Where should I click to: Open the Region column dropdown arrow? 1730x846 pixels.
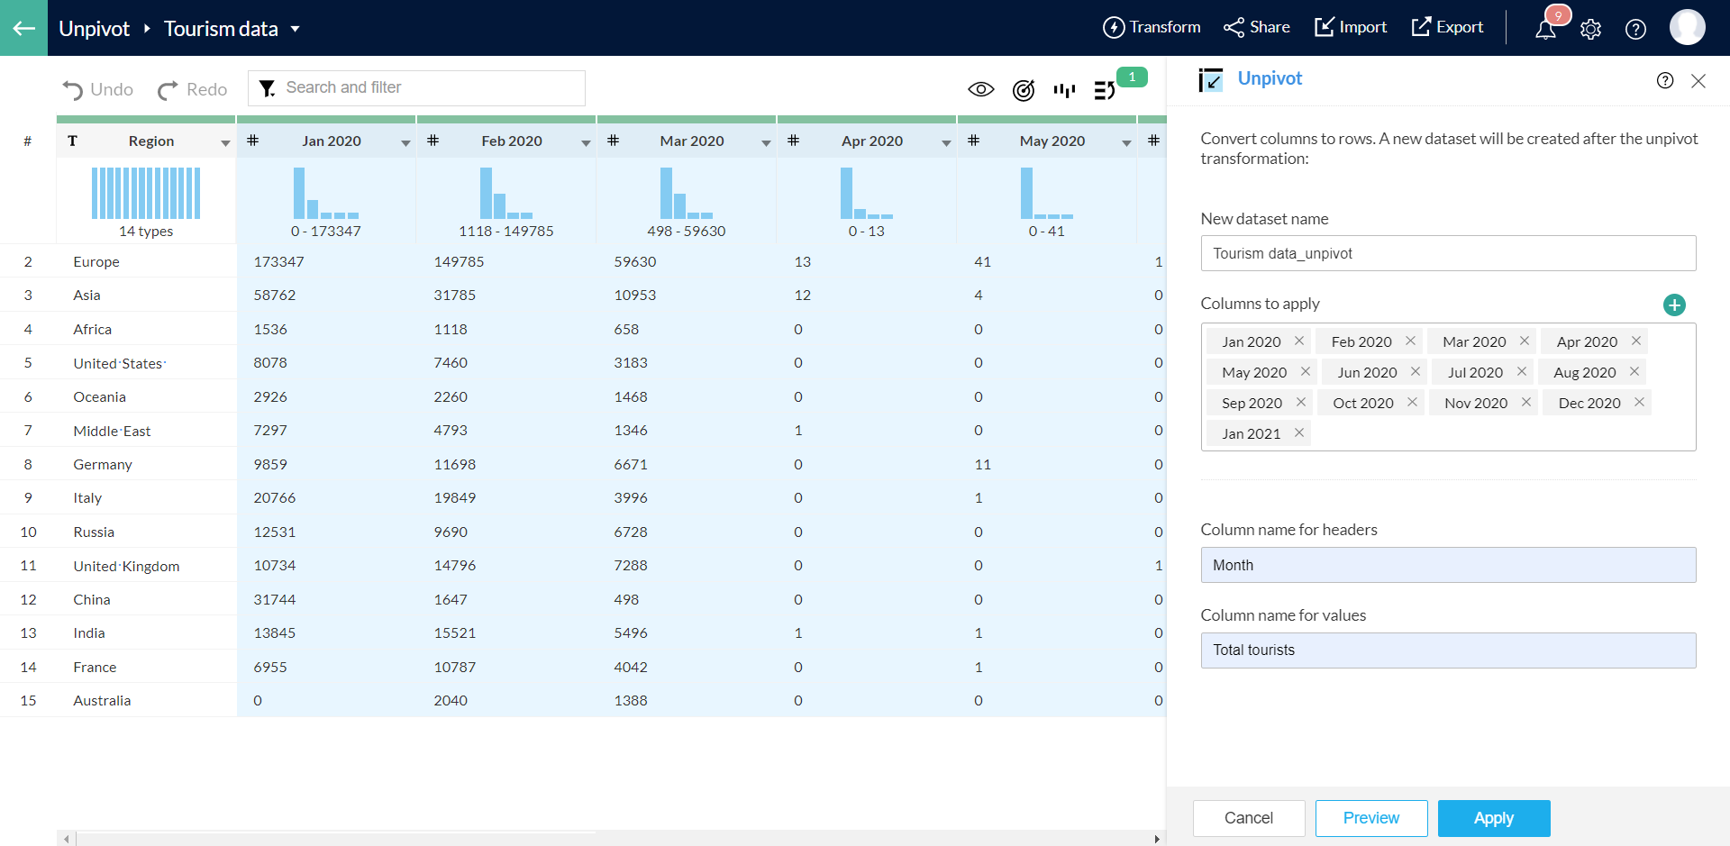225,142
